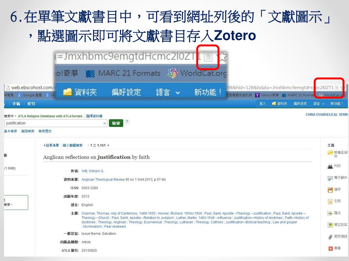Open the first Google 圖書 bookmark
Image resolution: width=349 pixels, height=261 pixels.
pos(30,95)
